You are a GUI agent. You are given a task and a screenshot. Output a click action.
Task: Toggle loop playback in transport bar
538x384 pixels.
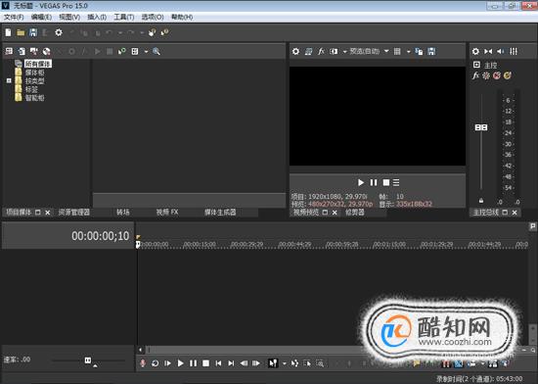click(x=156, y=363)
